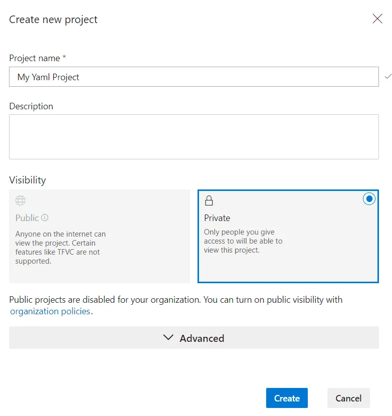Screen dimensions: 392x416
Task: Open the organization policies link
Action: [50, 311]
